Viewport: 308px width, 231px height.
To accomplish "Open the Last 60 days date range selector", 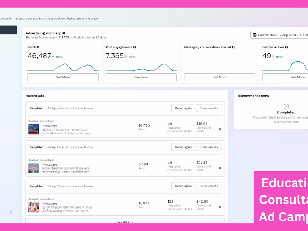I will coord(280,34).
